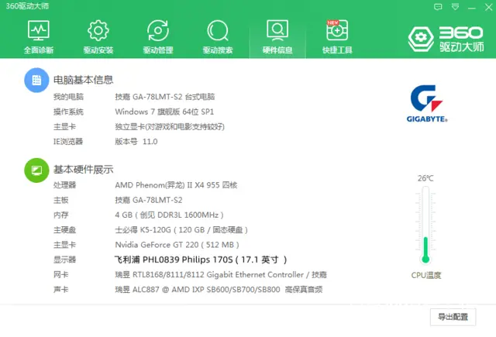Close the 360驱动大师 window
The width and height of the screenshot is (496, 337).
click(x=489, y=7)
